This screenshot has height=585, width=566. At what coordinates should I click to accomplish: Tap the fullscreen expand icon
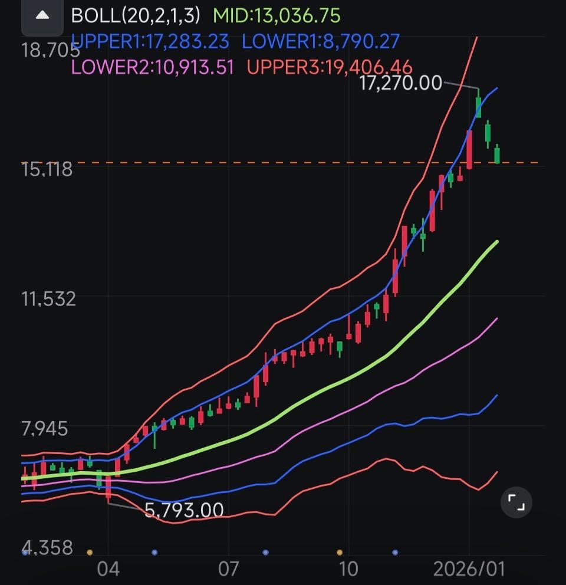click(x=516, y=502)
